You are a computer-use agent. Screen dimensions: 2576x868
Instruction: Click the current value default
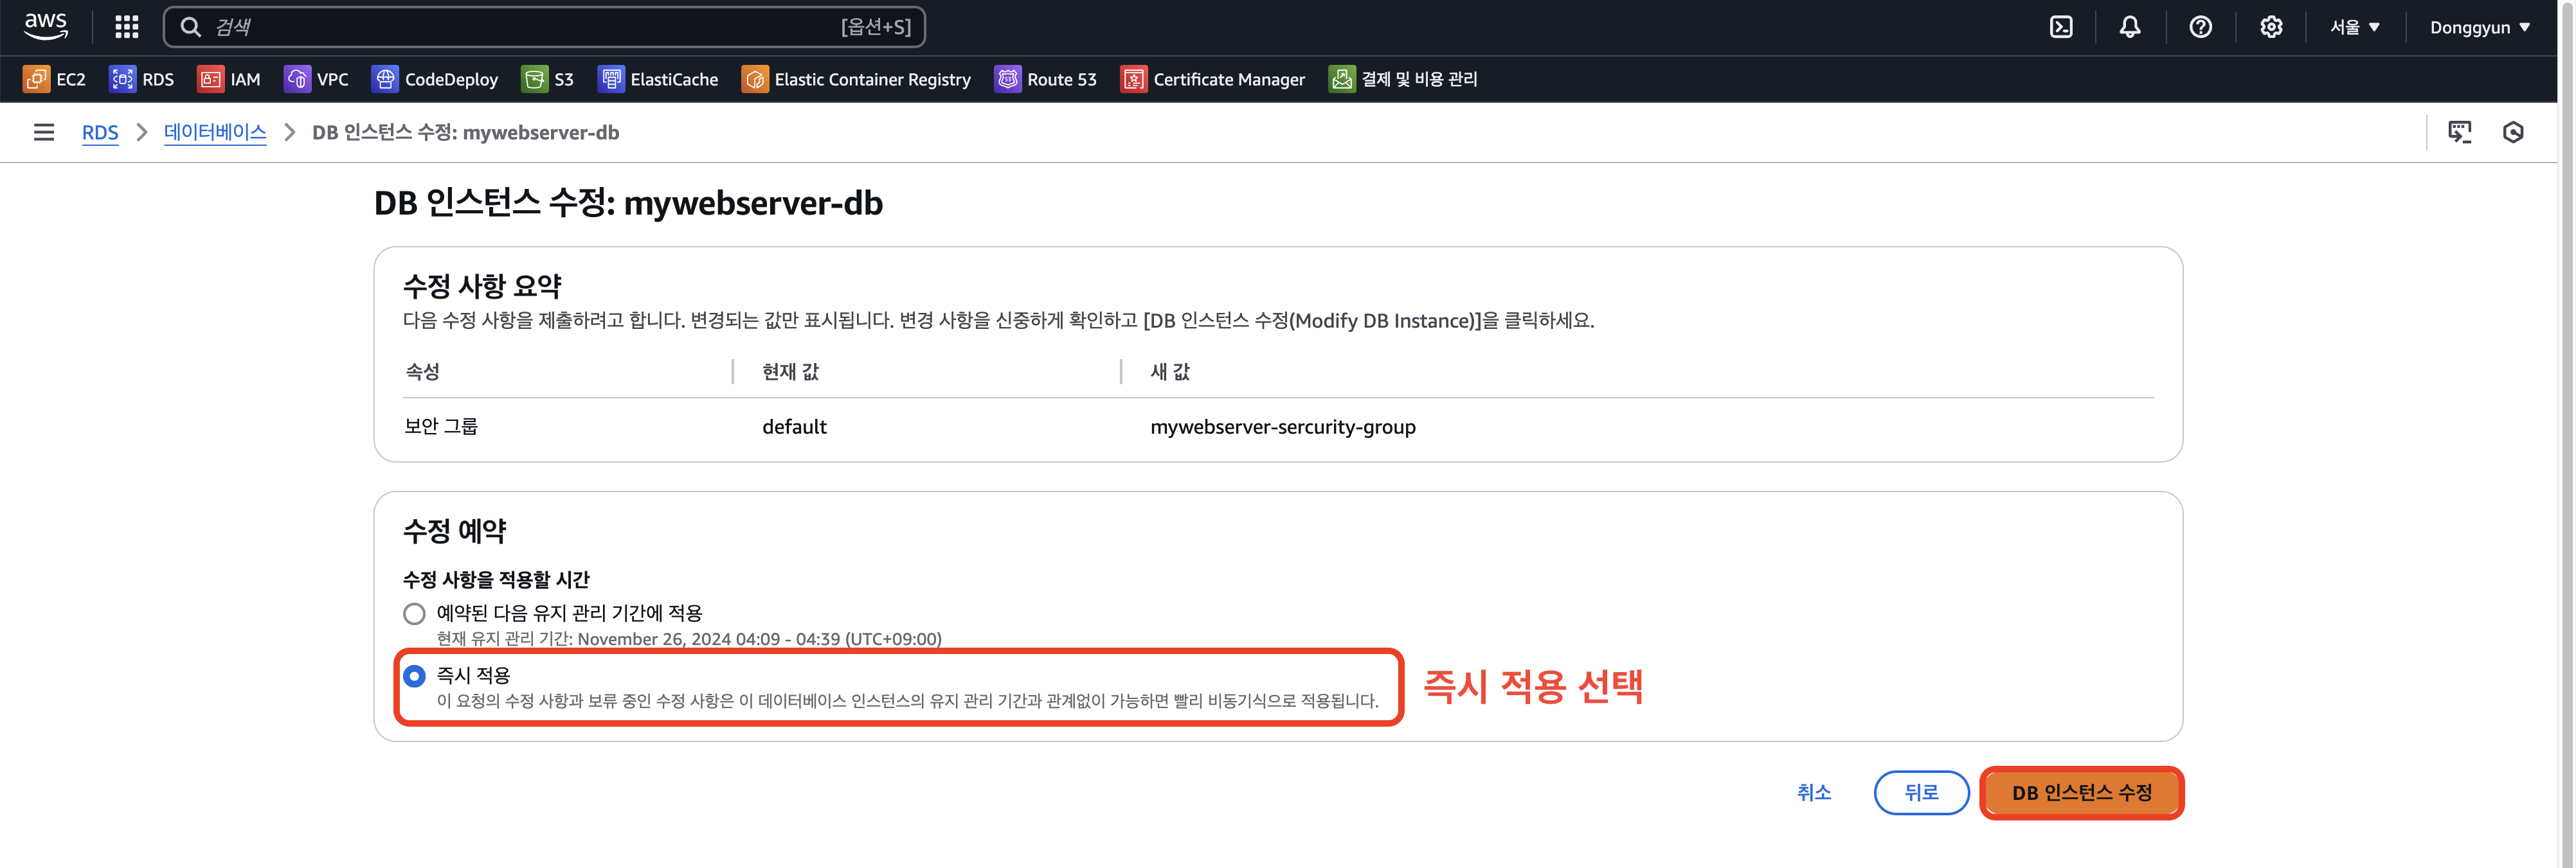[794, 427]
